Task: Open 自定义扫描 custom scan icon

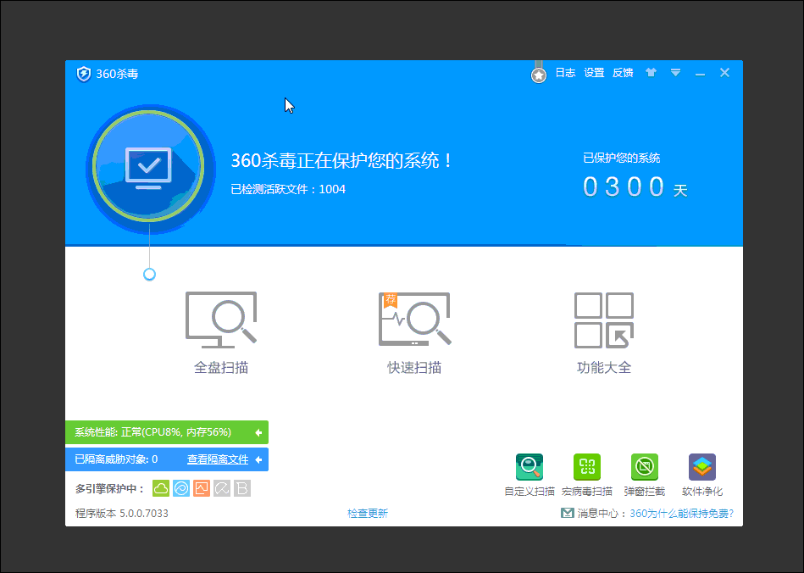Action: (530, 467)
